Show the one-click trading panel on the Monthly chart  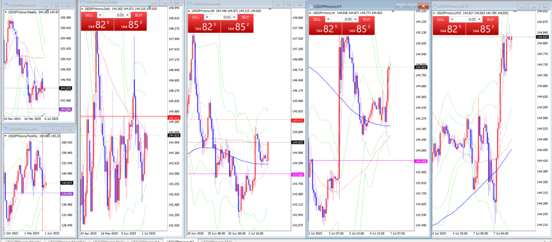pos(5,136)
